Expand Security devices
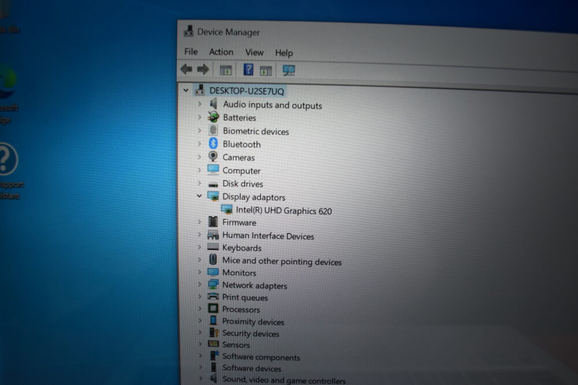Viewport: 578px width, 385px height. (x=200, y=332)
